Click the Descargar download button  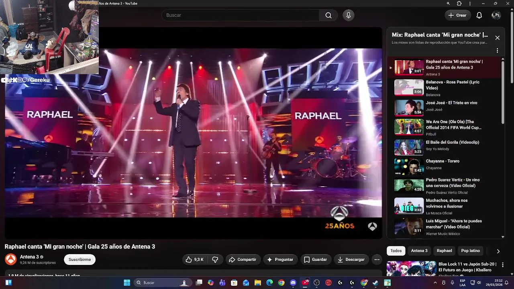click(x=351, y=260)
